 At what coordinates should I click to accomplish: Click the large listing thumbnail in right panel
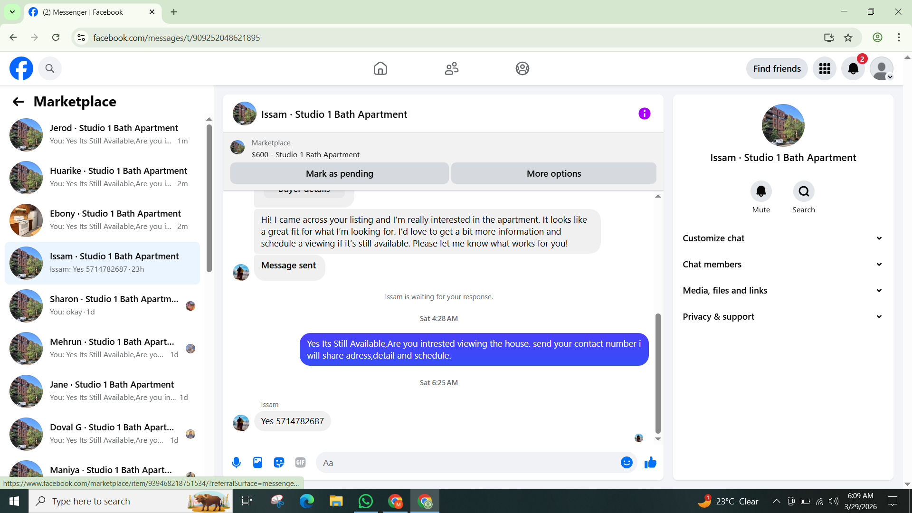click(x=783, y=125)
